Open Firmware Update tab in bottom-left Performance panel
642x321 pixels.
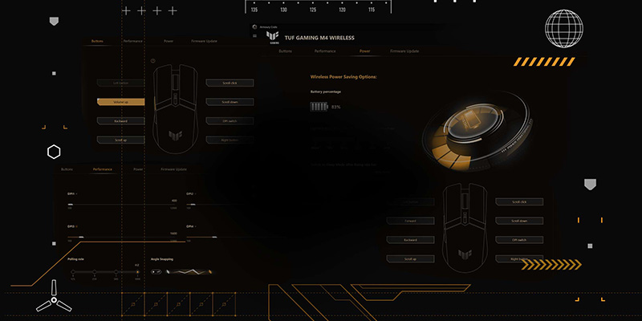pyautogui.click(x=173, y=169)
